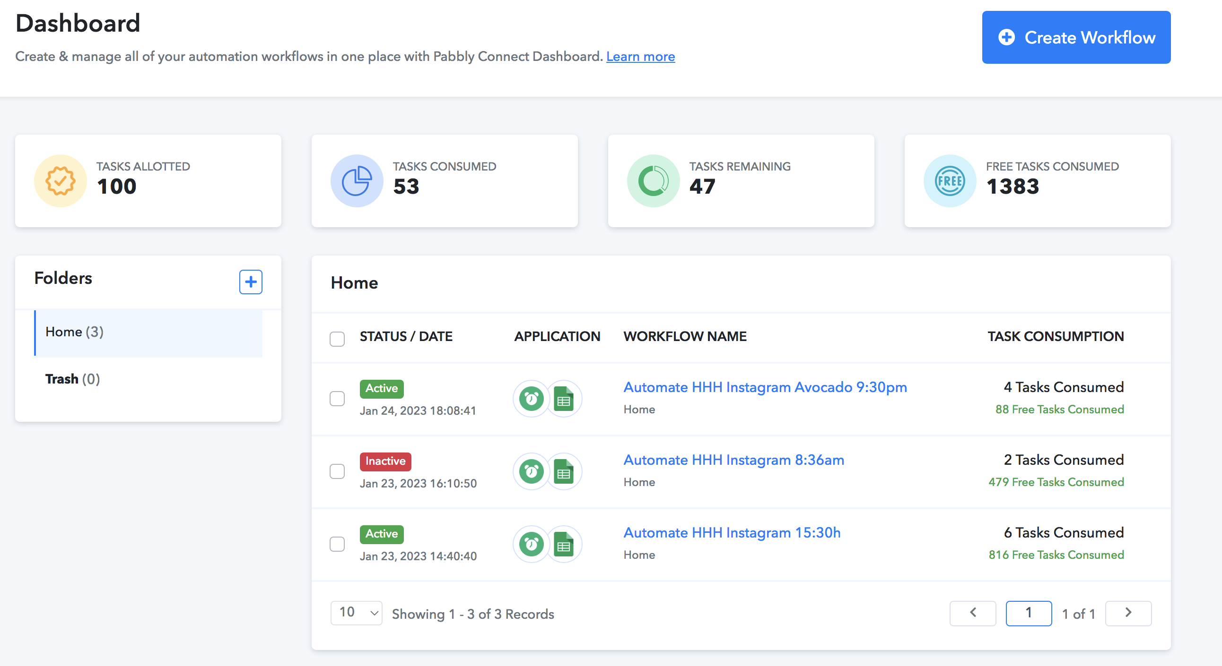Click the schedule clock icon for Avocado workflow
The image size is (1222, 666).
point(531,399)
